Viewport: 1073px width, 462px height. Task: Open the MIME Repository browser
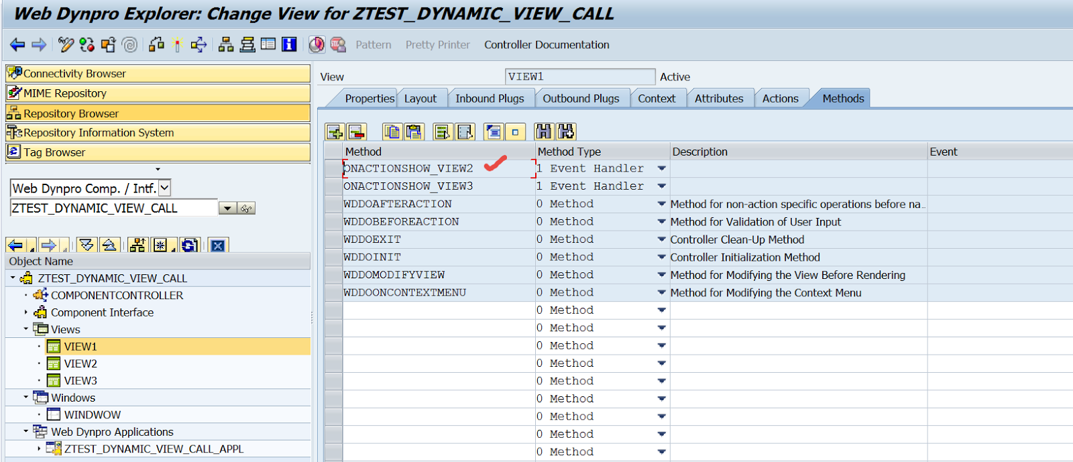(x=64, y=93)
